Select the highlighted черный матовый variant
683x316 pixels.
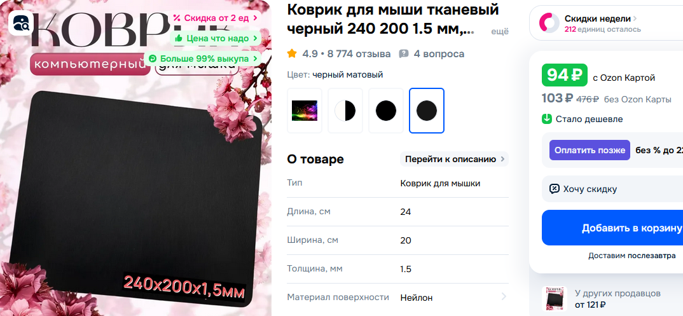(x=427, y=111)
